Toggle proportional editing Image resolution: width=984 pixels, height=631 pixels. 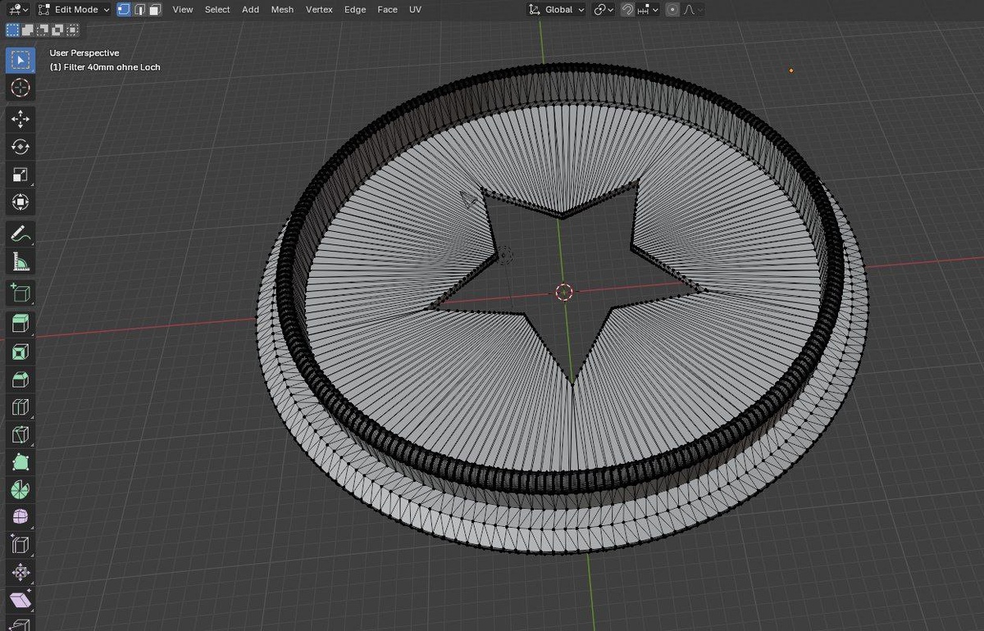[672, 10]
